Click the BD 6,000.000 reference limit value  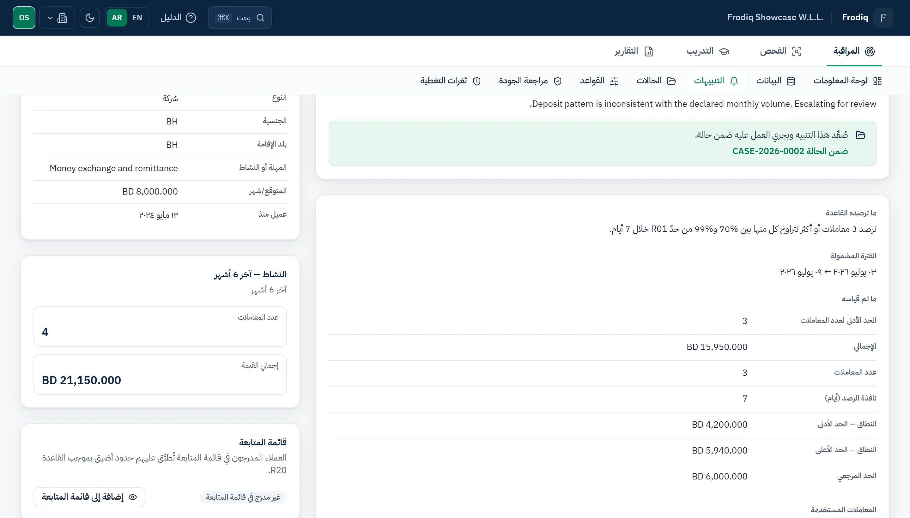[x=719, y=476]
